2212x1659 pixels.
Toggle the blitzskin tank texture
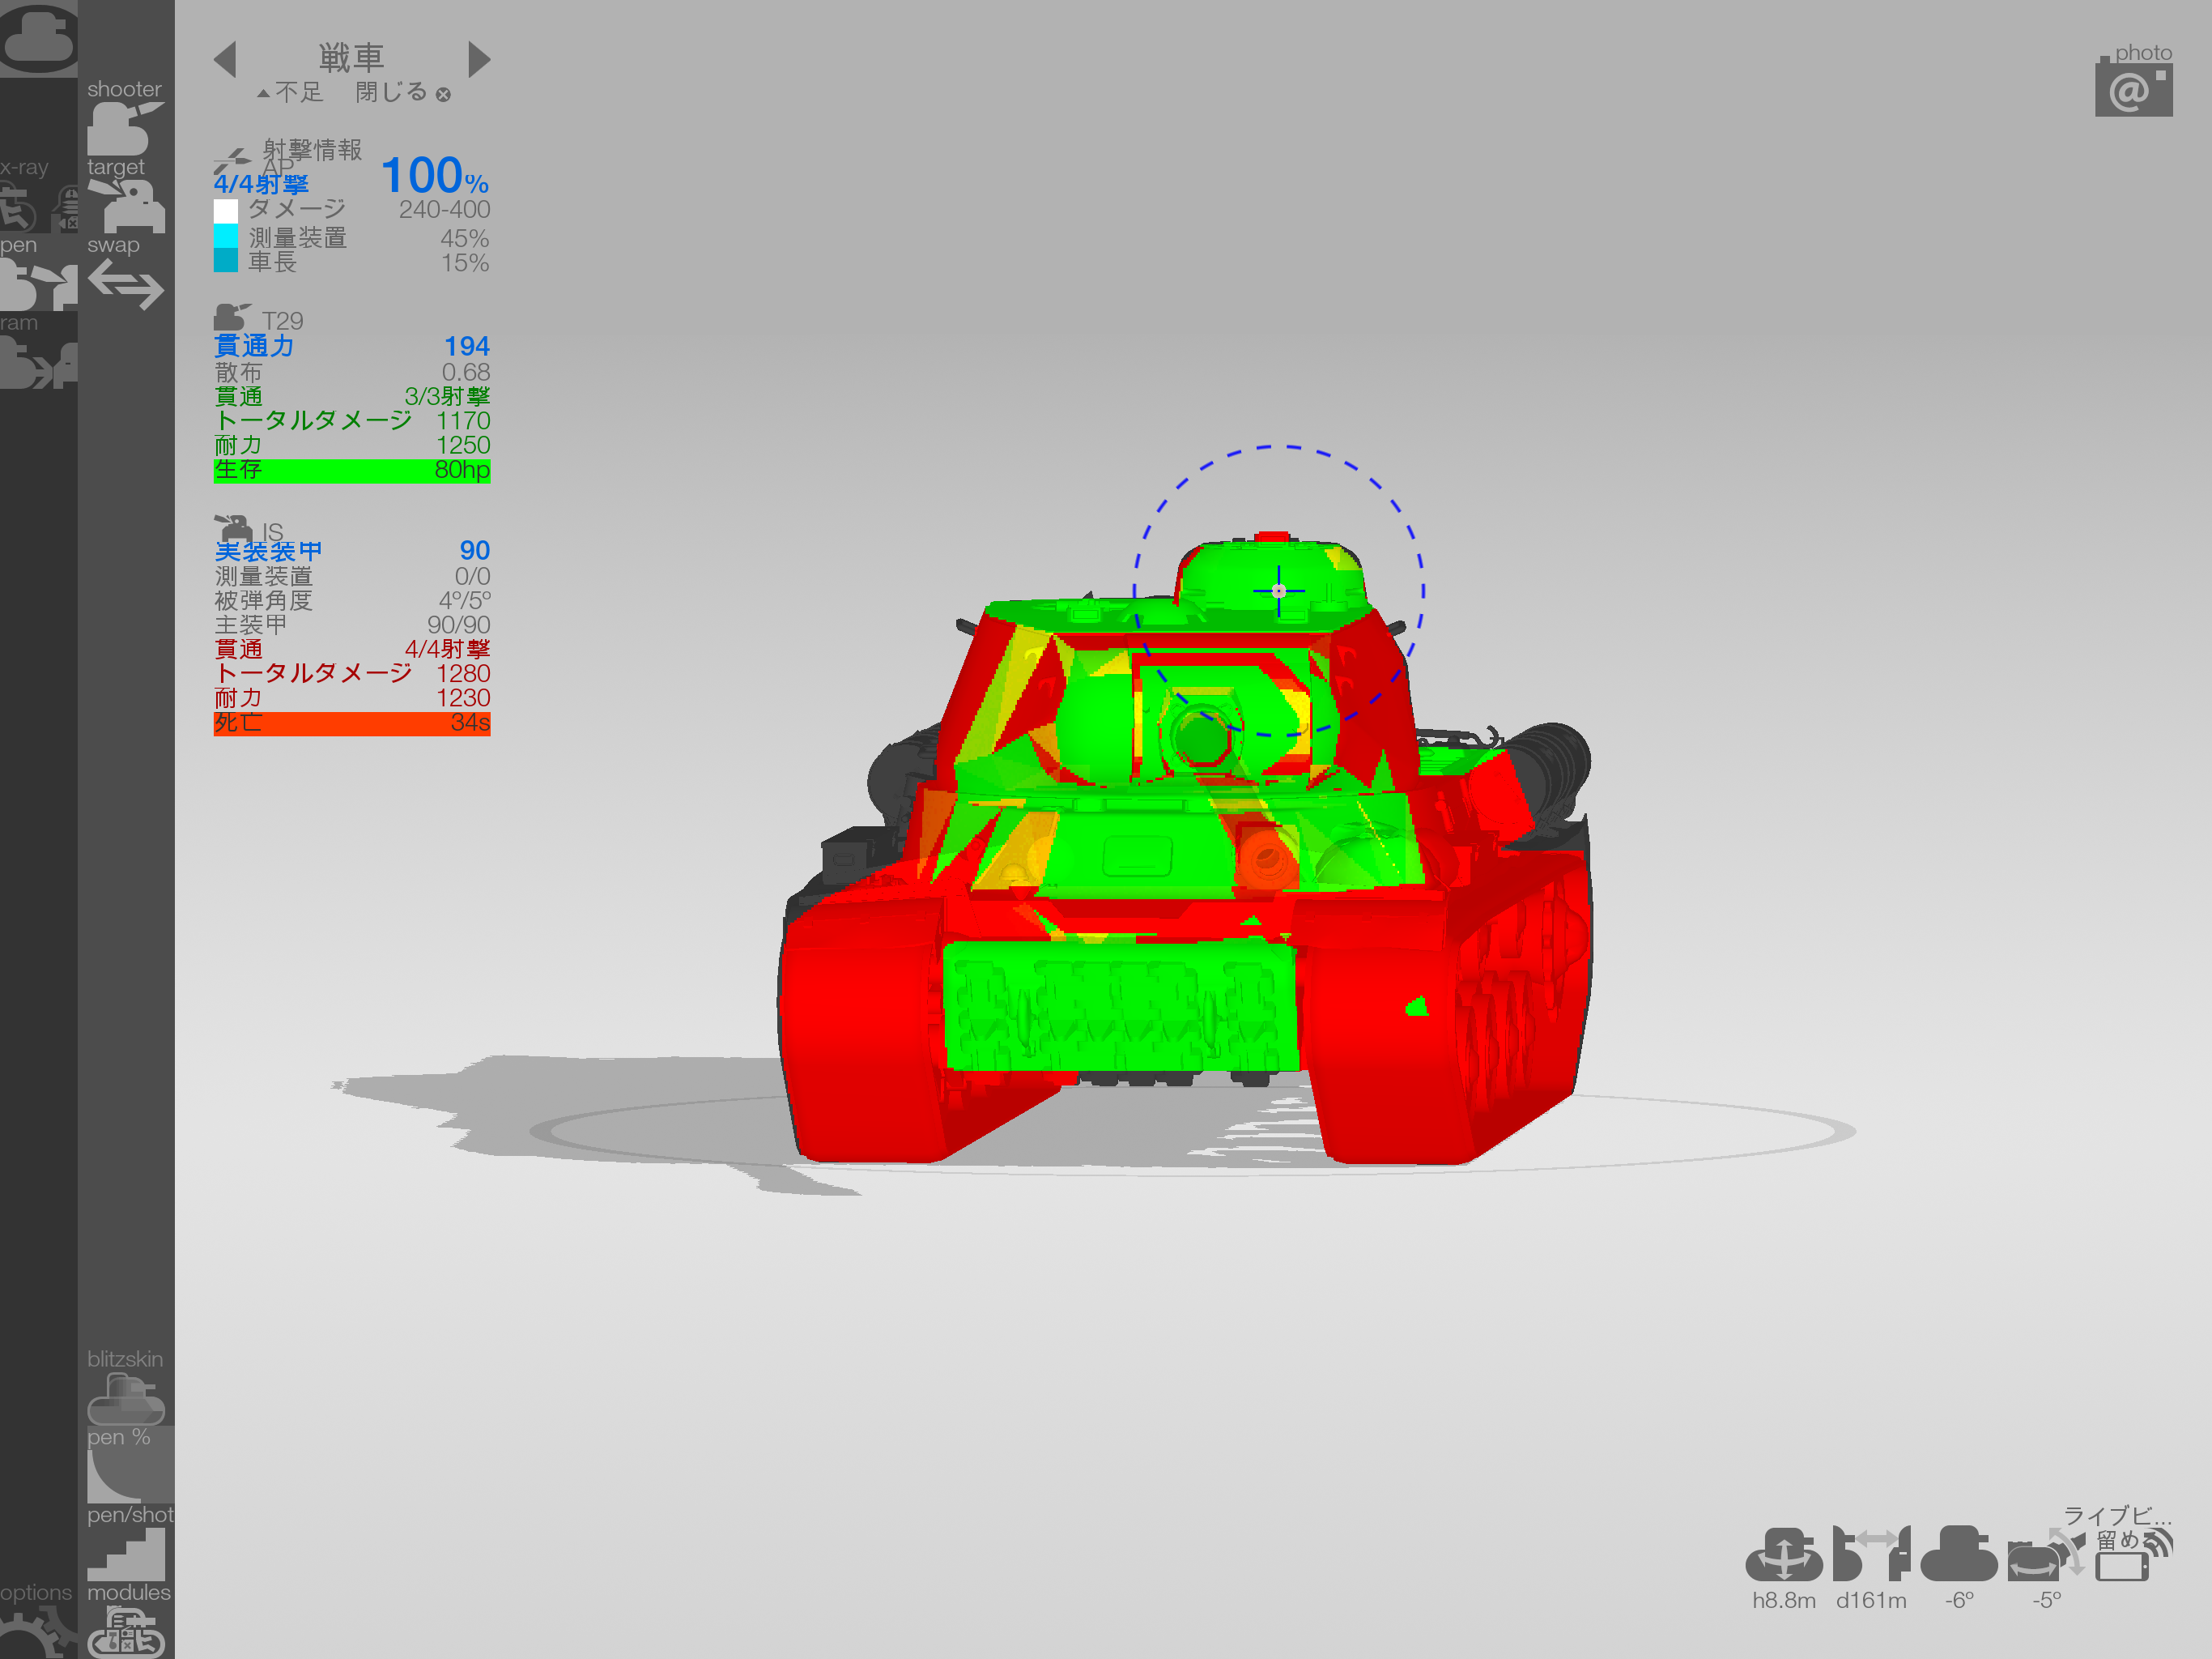coord(126,1398)
